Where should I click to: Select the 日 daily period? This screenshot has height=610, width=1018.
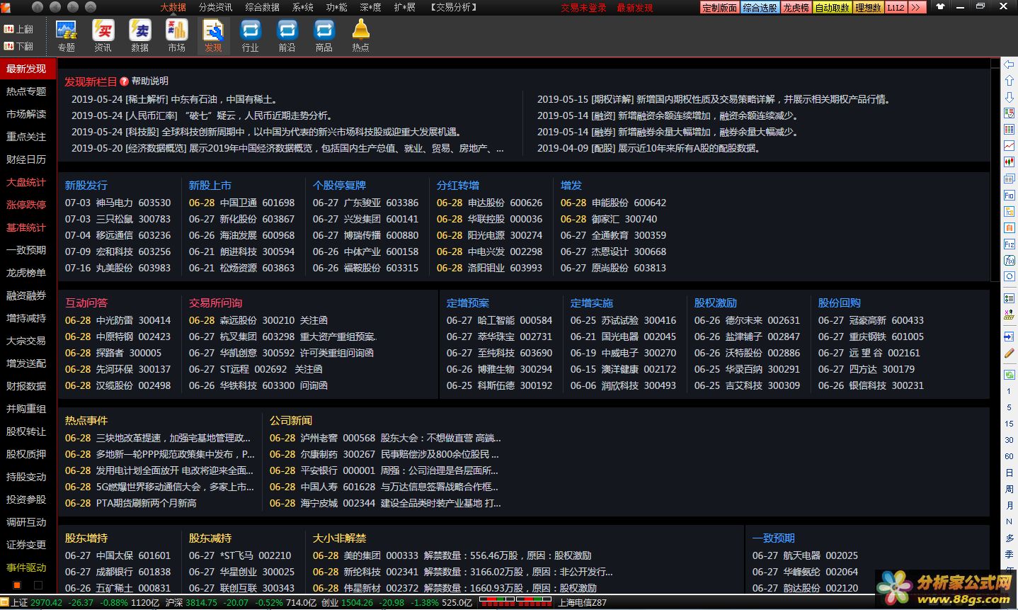(x=1009, y=473)
